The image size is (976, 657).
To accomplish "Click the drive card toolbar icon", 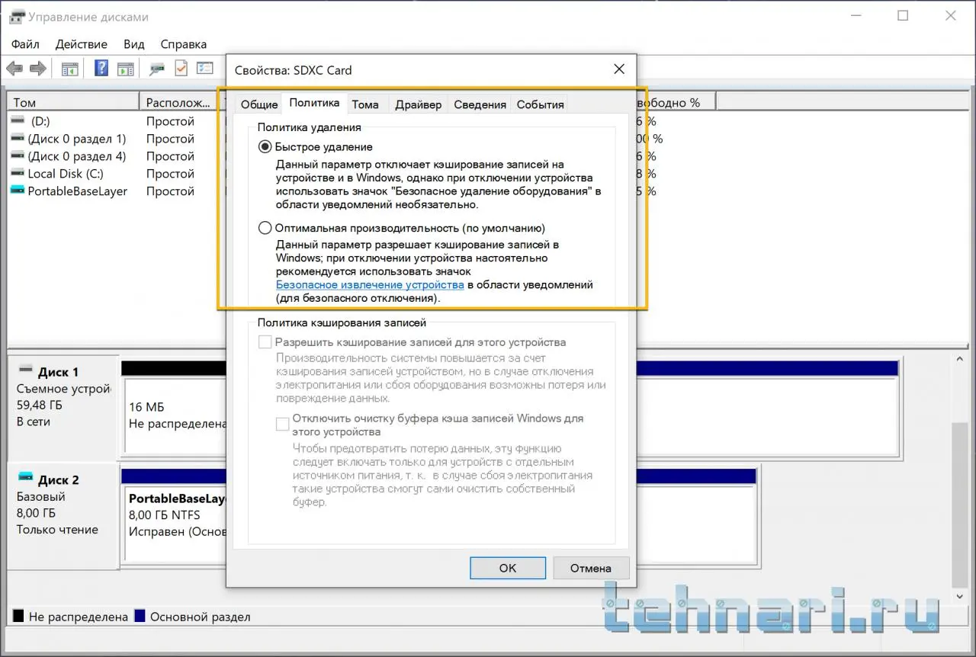I will (x=157, y=69).
